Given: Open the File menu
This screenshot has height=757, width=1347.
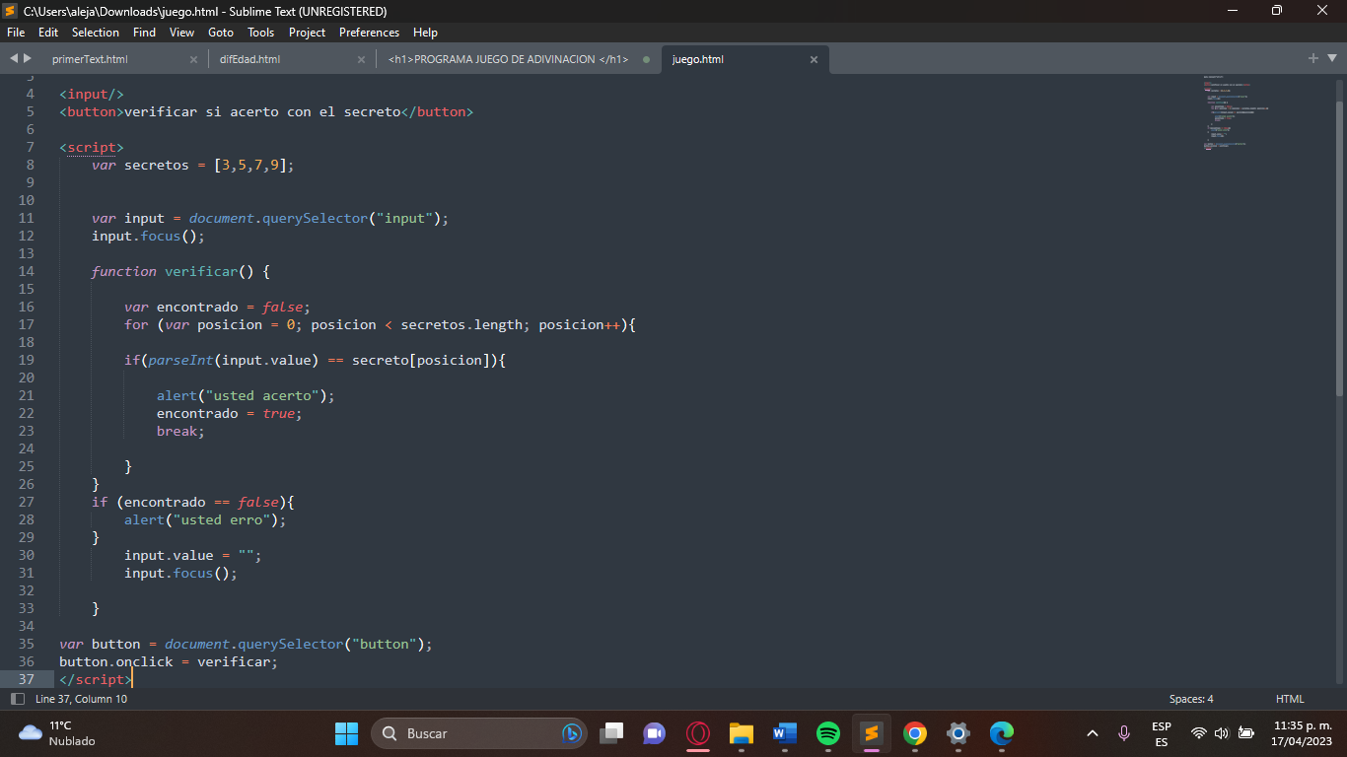Looking at the screenshot, I should 16,33.
